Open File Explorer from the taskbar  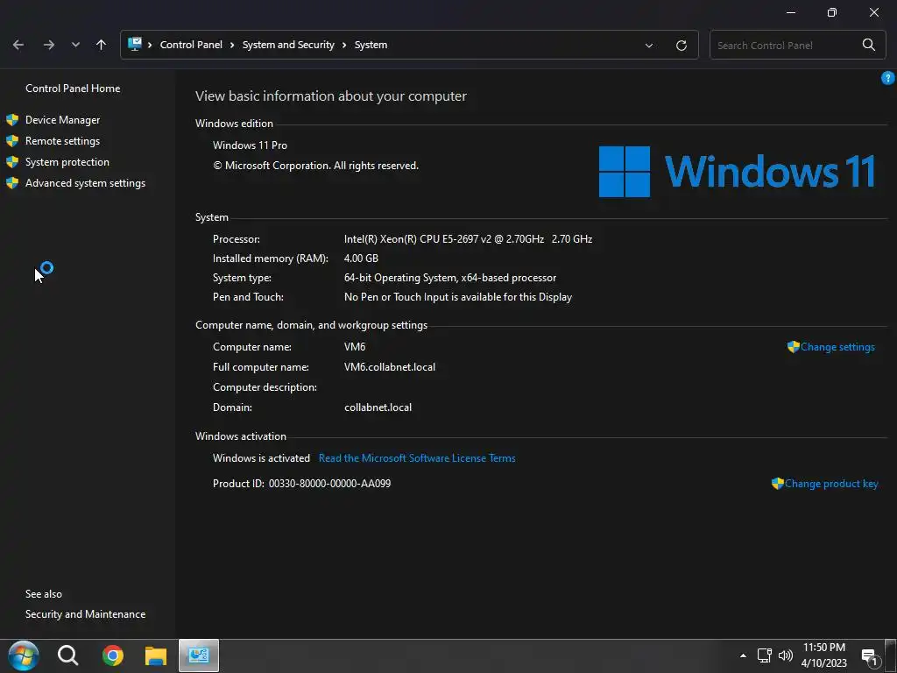coord(156,655)
